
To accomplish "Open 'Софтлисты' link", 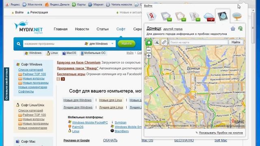I will pyautogui.click(x=26, y=91).
